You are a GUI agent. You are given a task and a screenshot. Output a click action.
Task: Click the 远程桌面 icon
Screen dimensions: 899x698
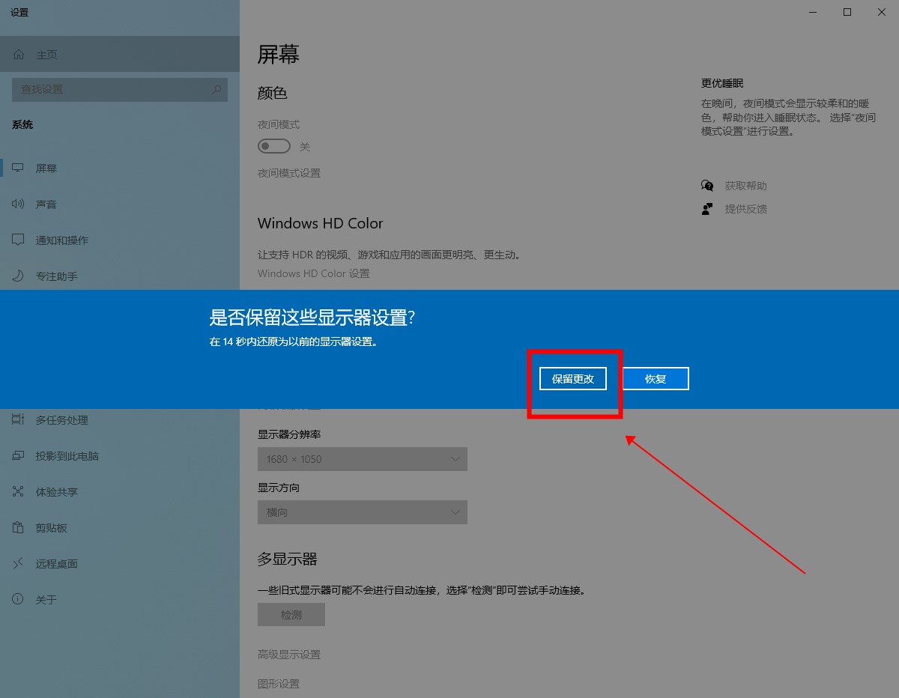(19, 564)
